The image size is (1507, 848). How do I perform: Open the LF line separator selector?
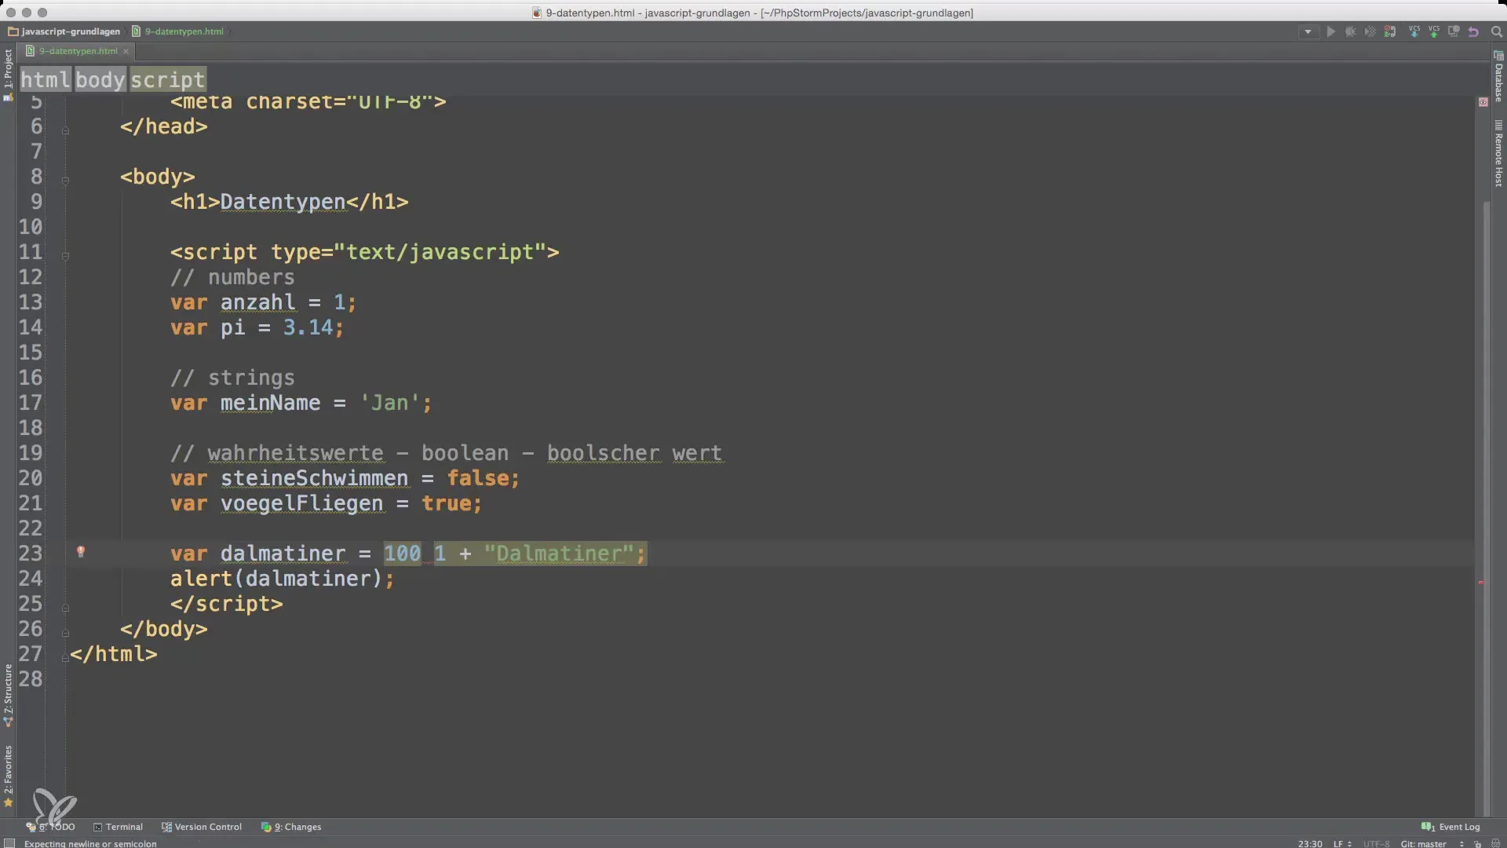click(x=1342, y=843)
